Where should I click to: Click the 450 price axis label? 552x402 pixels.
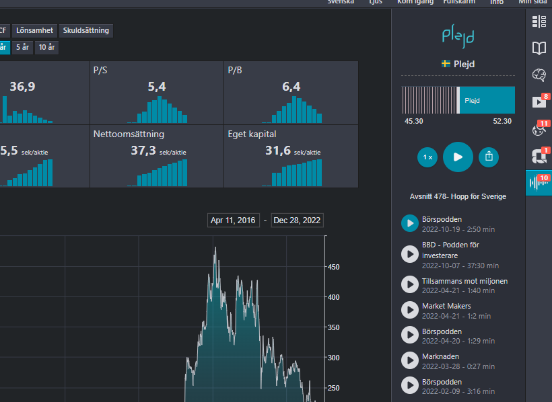(333, 267)
